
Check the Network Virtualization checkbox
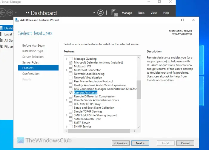71,78
